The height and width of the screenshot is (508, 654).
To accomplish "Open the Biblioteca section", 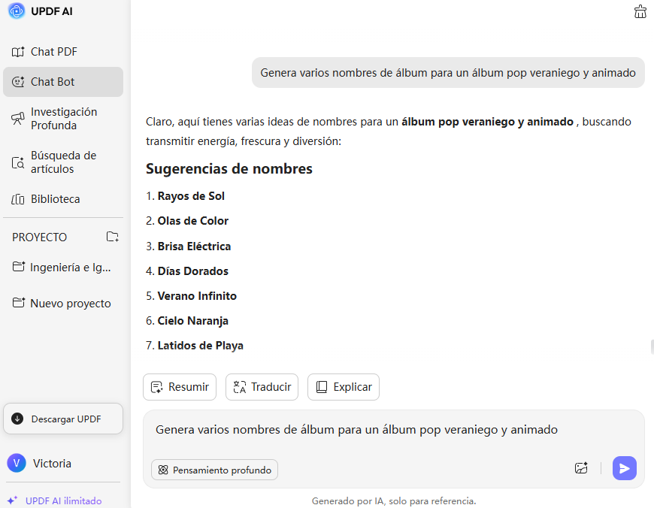I will (55, 199).
